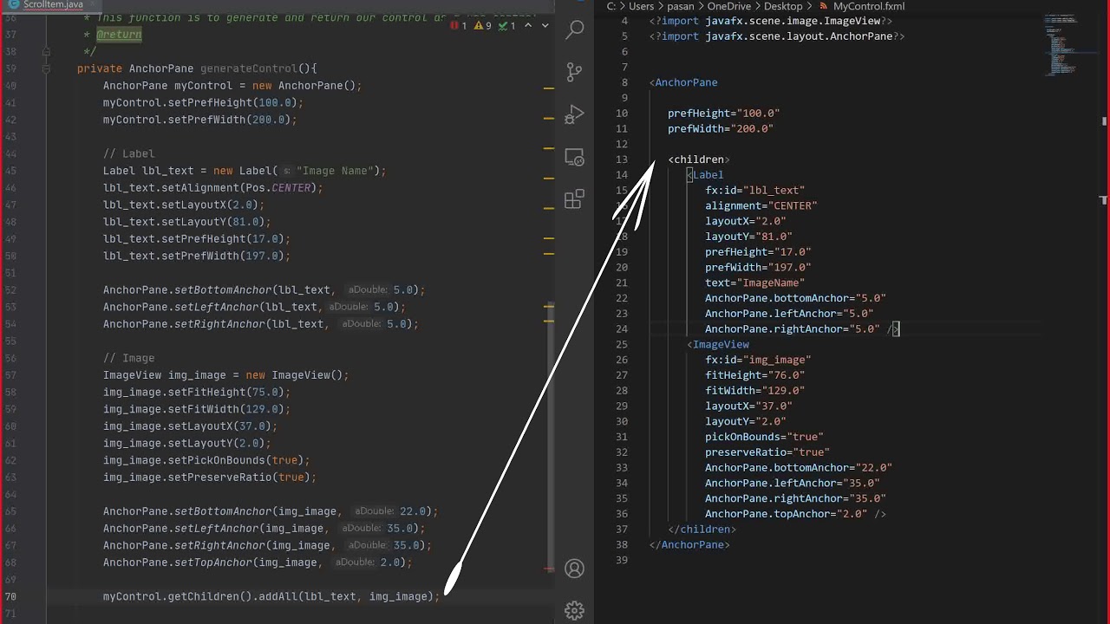1110x624 pixels.
Task: Click the @return Javadoc tag
Action: click(x=119, y=35)
